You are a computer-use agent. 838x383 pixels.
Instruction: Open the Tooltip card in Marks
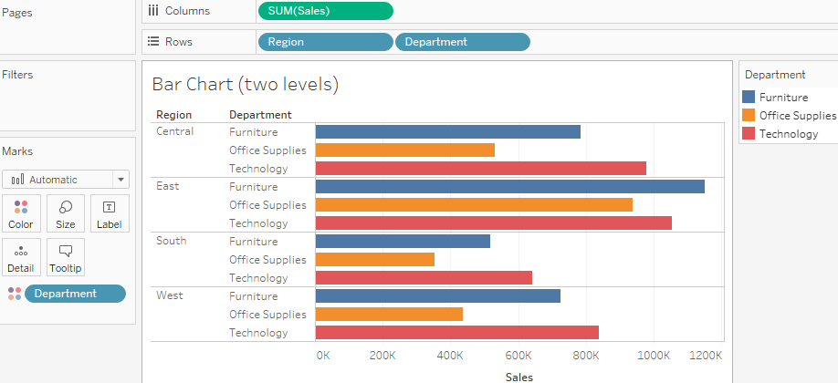(65, 257)
